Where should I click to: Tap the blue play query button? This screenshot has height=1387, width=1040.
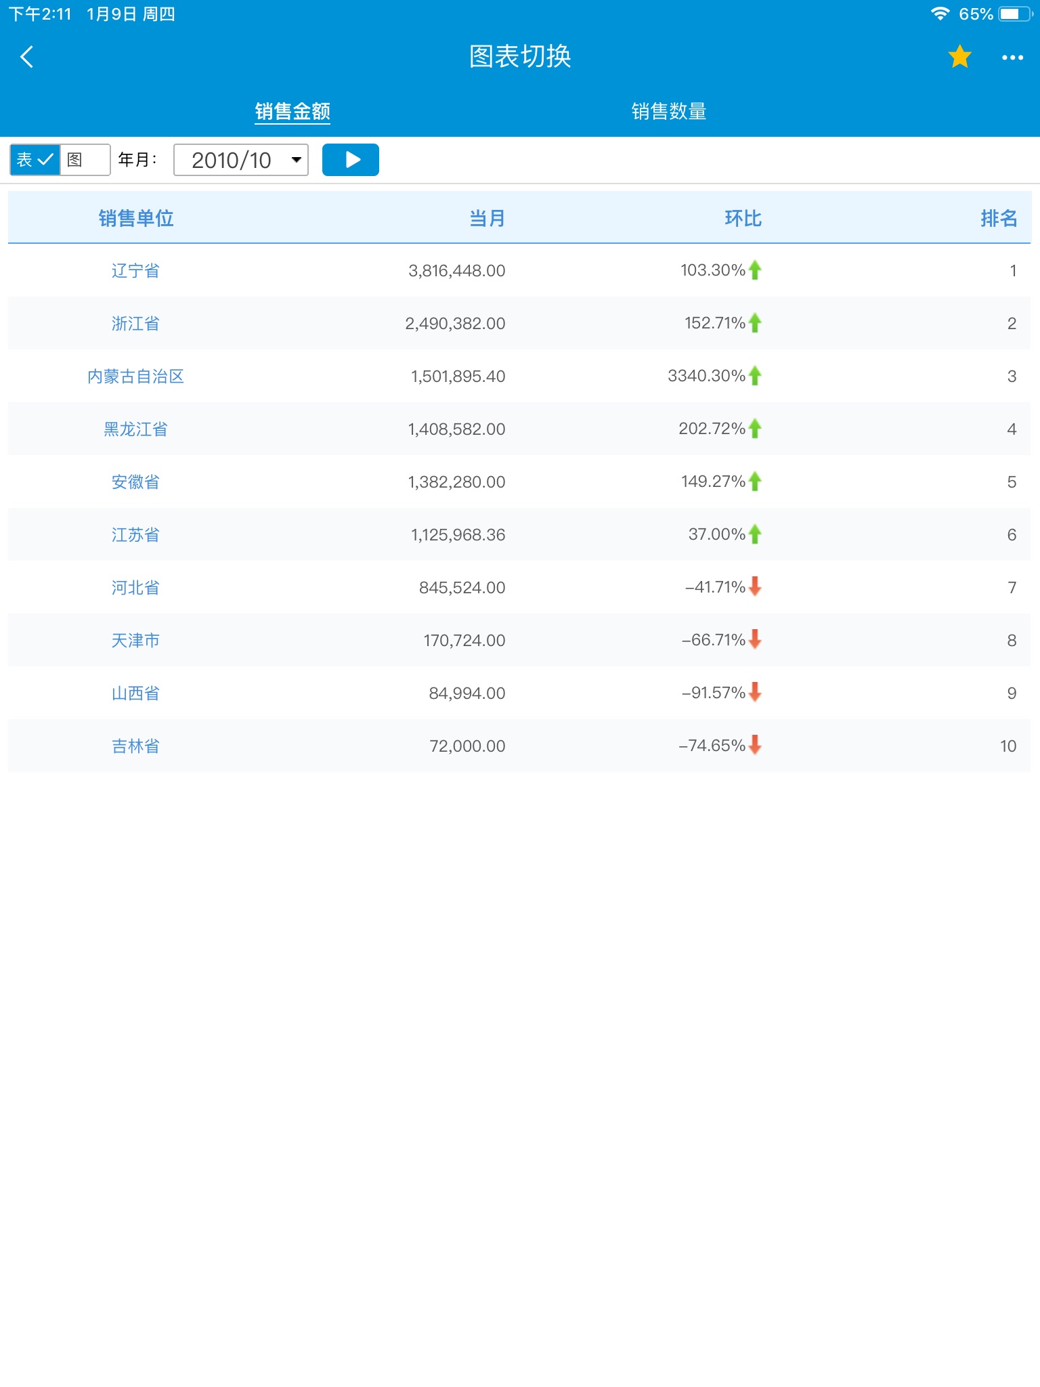350,160
